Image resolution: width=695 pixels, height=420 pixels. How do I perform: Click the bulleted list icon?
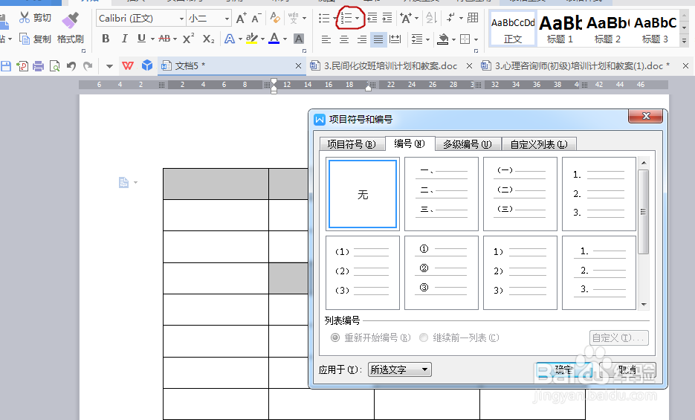coord(324,18)
